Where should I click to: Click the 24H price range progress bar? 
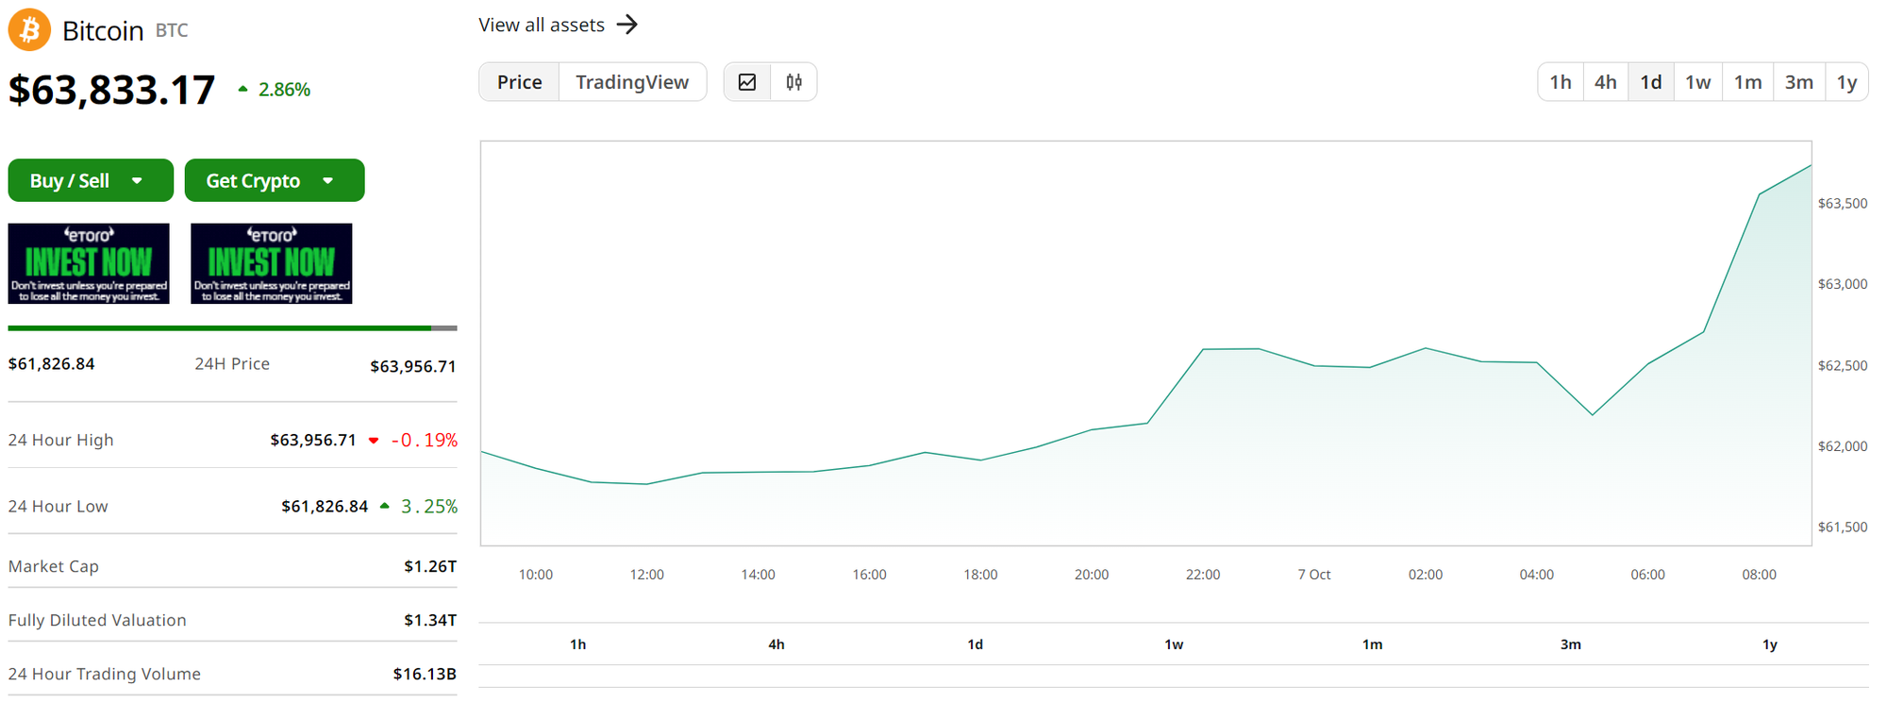coord(232,328)
